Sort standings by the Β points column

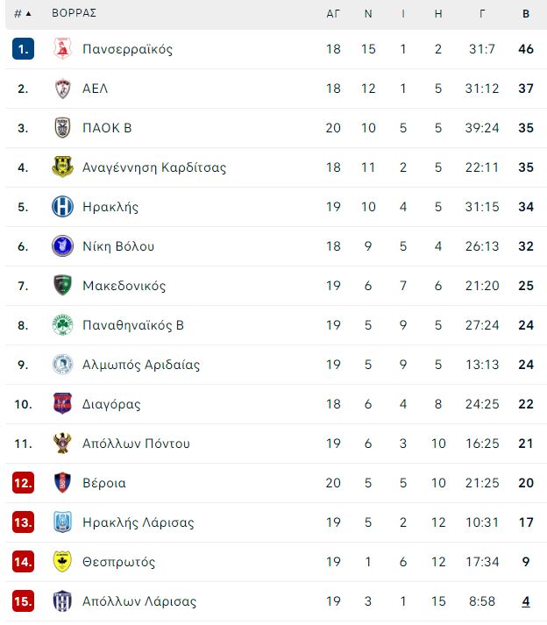526,13
